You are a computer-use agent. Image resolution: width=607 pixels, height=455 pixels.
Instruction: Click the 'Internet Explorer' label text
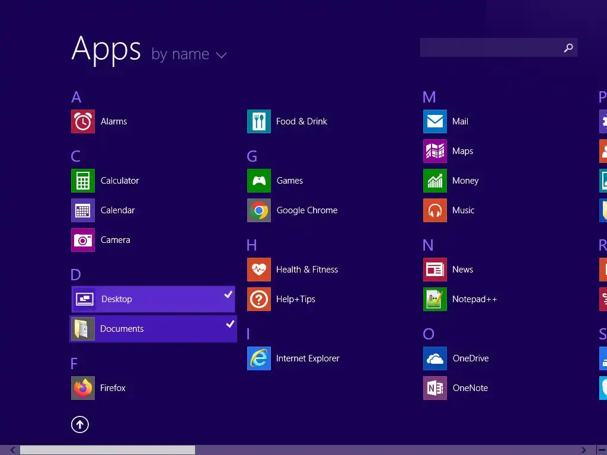(x=308, y=358)
